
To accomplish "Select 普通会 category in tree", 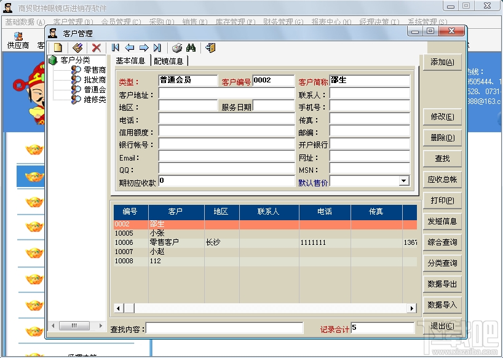I will [95, 90].
